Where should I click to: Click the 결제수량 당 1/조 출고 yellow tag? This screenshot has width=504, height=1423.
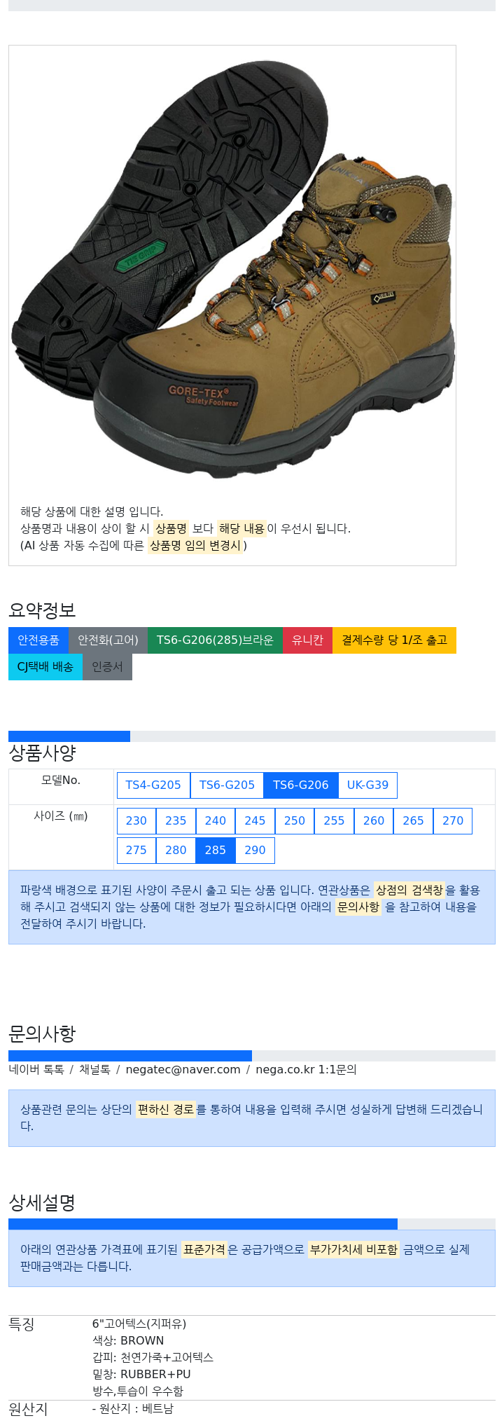pyautogui.click(x=394, y=640)
